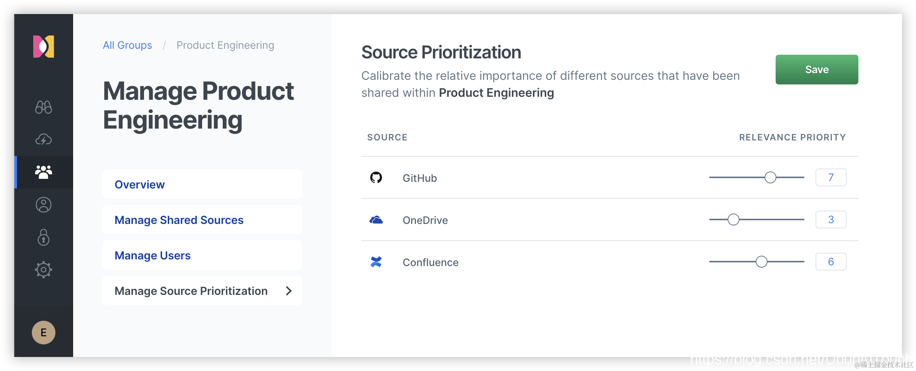Click the OneDrive cloud icon

(x=376, y=220)
